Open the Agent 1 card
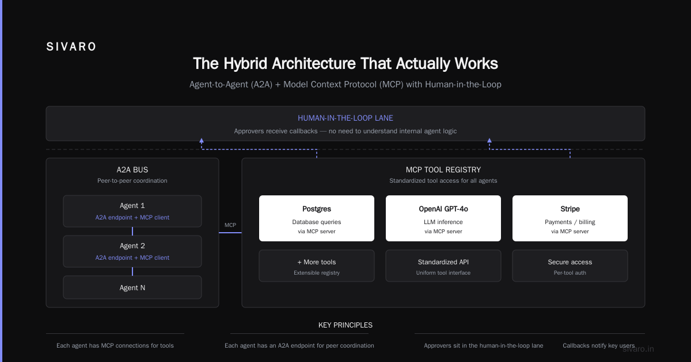The image size is (691, 362). 132,211
